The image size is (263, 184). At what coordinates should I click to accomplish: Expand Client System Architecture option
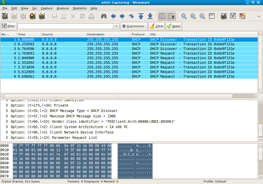pyautogui.click(x=7, y=127)
